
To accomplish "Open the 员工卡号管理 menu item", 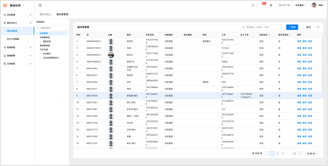I will [x=13, y=39].
